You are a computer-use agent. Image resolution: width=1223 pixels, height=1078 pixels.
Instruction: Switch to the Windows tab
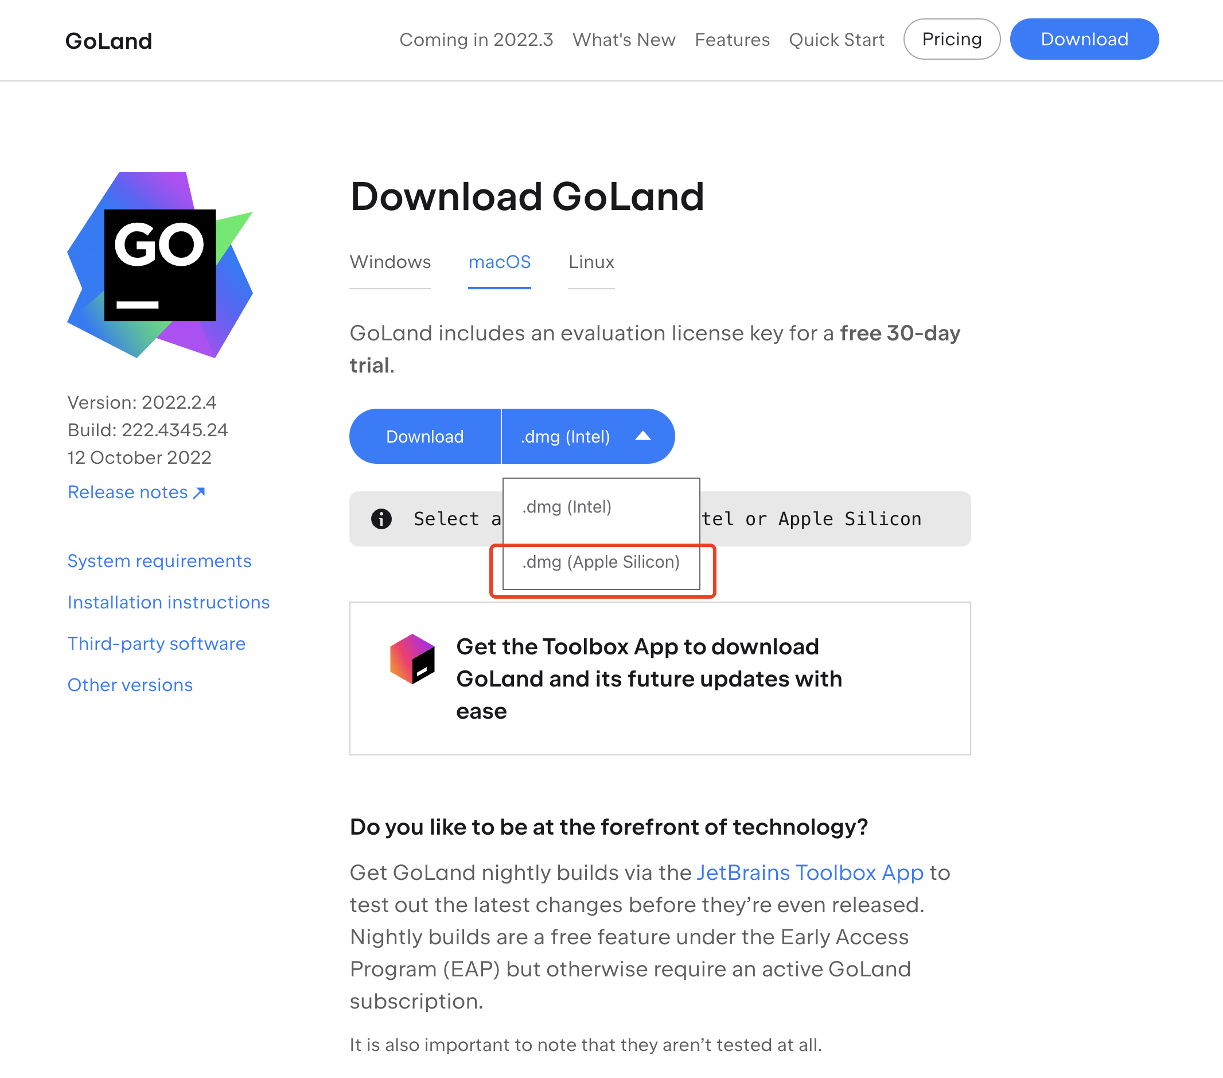[x=390, y=262]
